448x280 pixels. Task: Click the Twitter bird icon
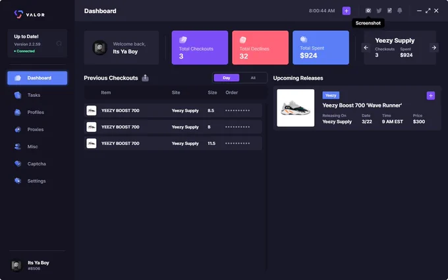(x=379, y=11)
